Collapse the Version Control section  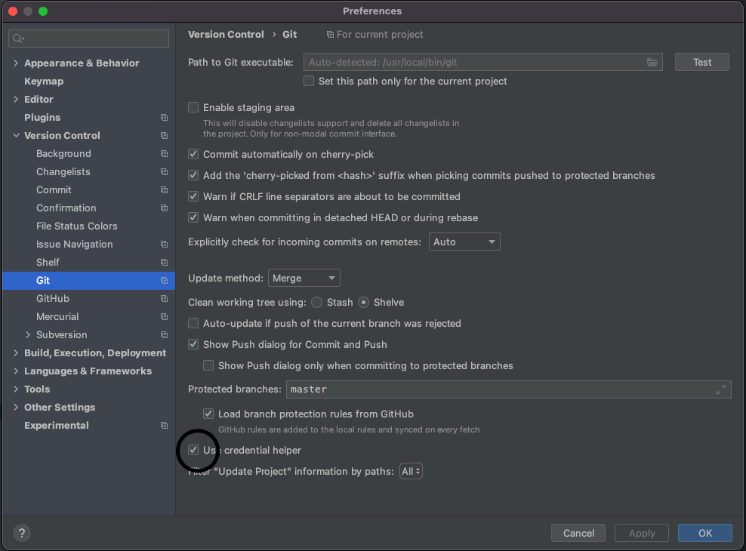16,136
